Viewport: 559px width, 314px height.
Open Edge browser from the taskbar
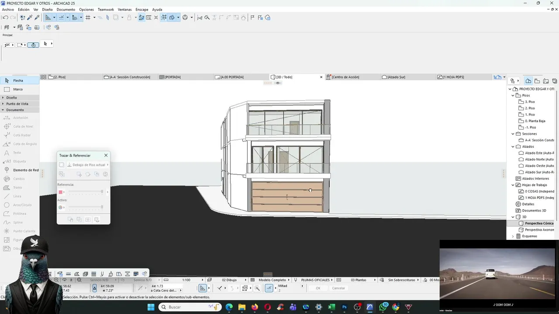(x=229, y=307)
